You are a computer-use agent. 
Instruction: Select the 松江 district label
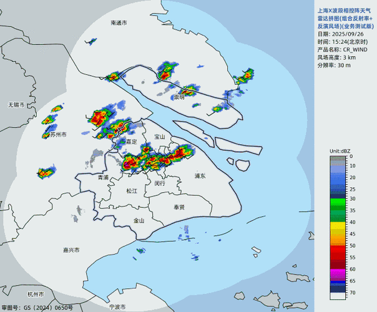coord(131,191)
